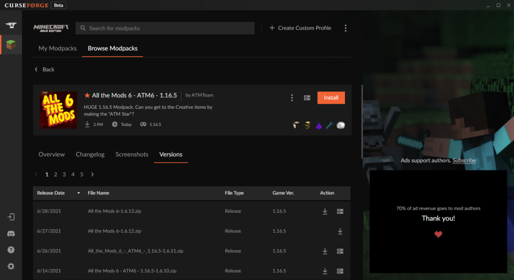Viewport: 514px width, 280px height.
Task: Click the Game Ver. column header
Action: (283, 193)
